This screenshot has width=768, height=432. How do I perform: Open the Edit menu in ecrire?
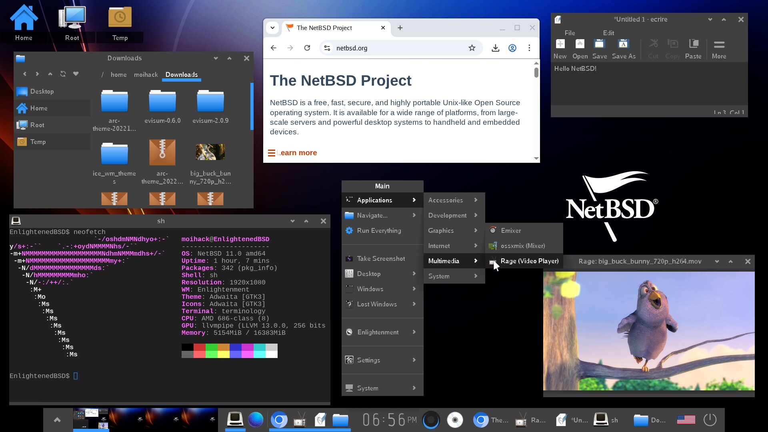(608, 33)
